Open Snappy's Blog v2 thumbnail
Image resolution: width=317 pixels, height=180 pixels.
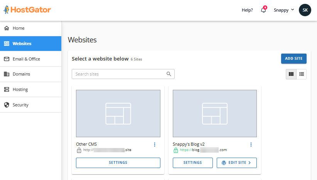(215, 114)
